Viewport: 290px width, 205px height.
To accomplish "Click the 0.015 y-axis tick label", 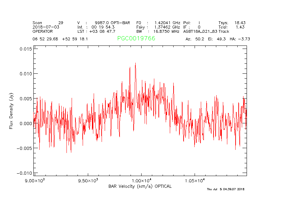I will tap(25, 49).
